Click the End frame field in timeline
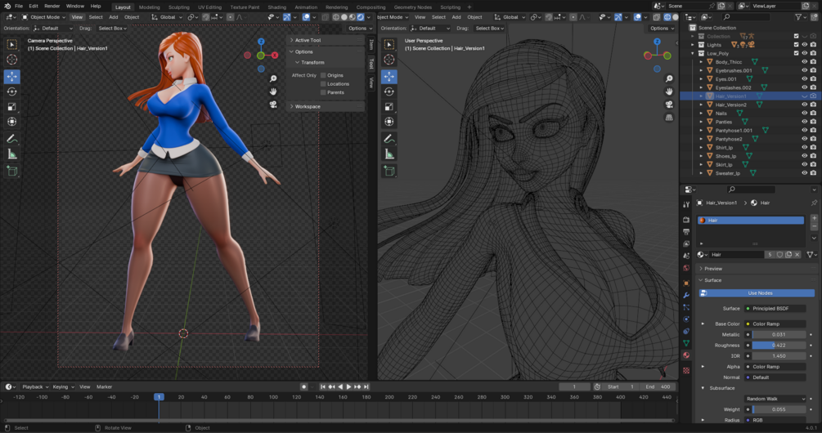Screen dimensions: 822x433 658,386
